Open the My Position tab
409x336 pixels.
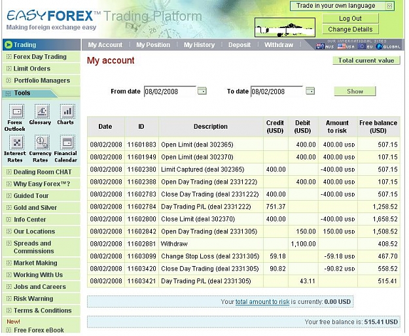[x=153, y=45]
